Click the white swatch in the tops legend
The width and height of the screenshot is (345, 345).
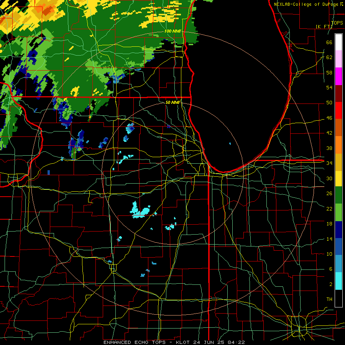tap(338, 42)
